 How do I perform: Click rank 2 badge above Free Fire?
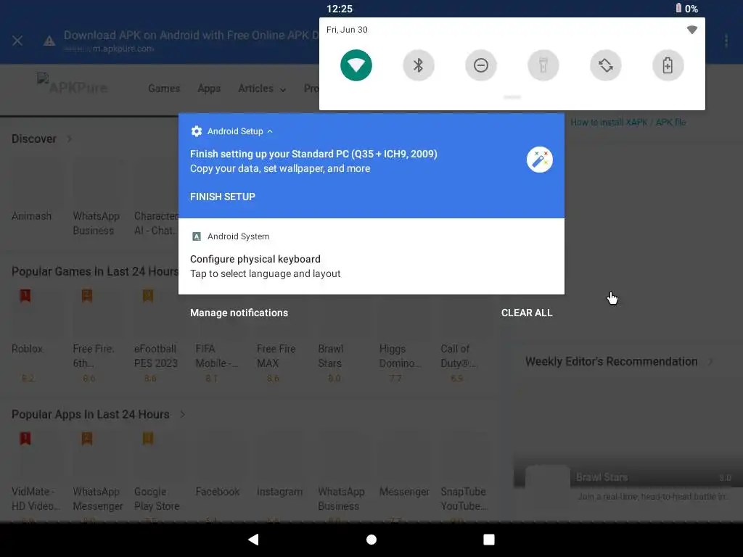[87, 296]
